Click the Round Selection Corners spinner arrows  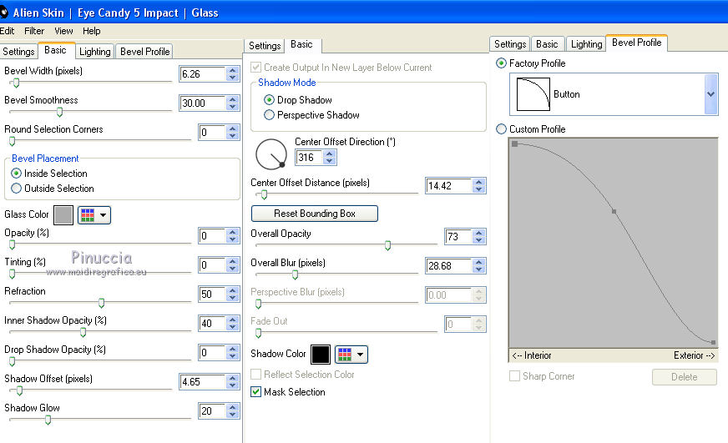point(233,133)
